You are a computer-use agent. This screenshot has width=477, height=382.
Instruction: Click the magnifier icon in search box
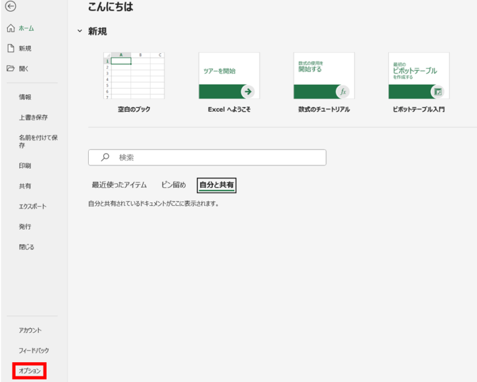click(105, 158)
